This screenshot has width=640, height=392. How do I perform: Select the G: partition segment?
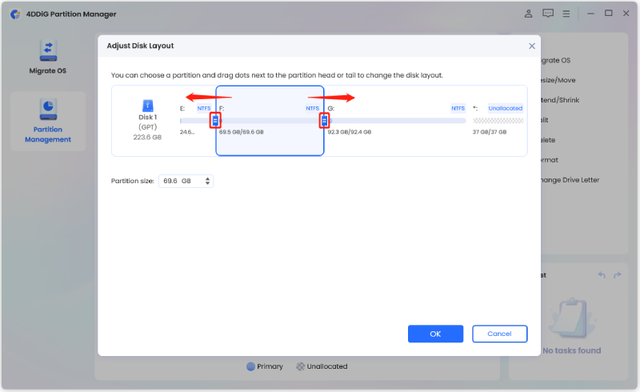397,121
